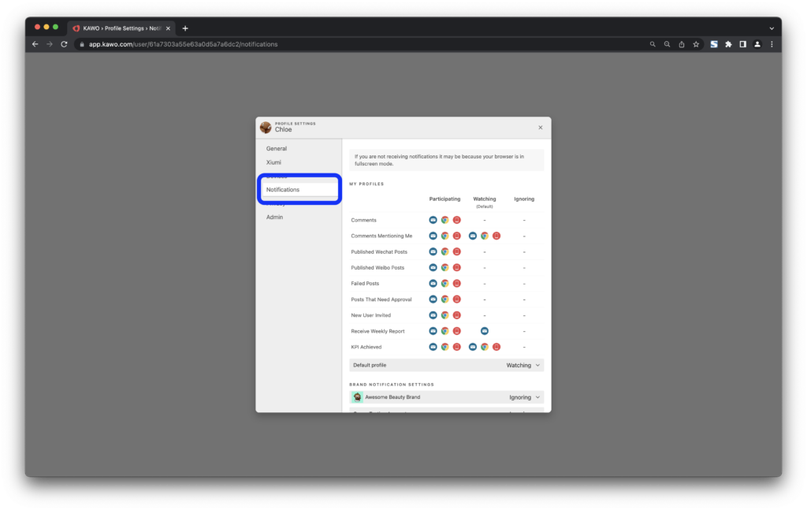Click email icon for Published Wechat Posts

433,251
